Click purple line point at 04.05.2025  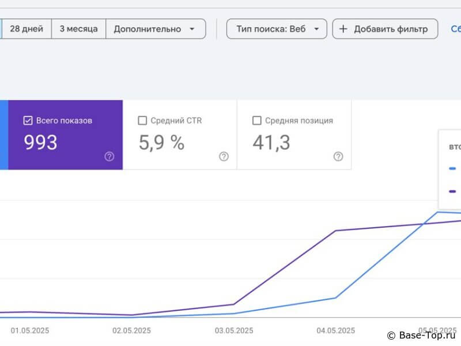(x=336, y=231)
